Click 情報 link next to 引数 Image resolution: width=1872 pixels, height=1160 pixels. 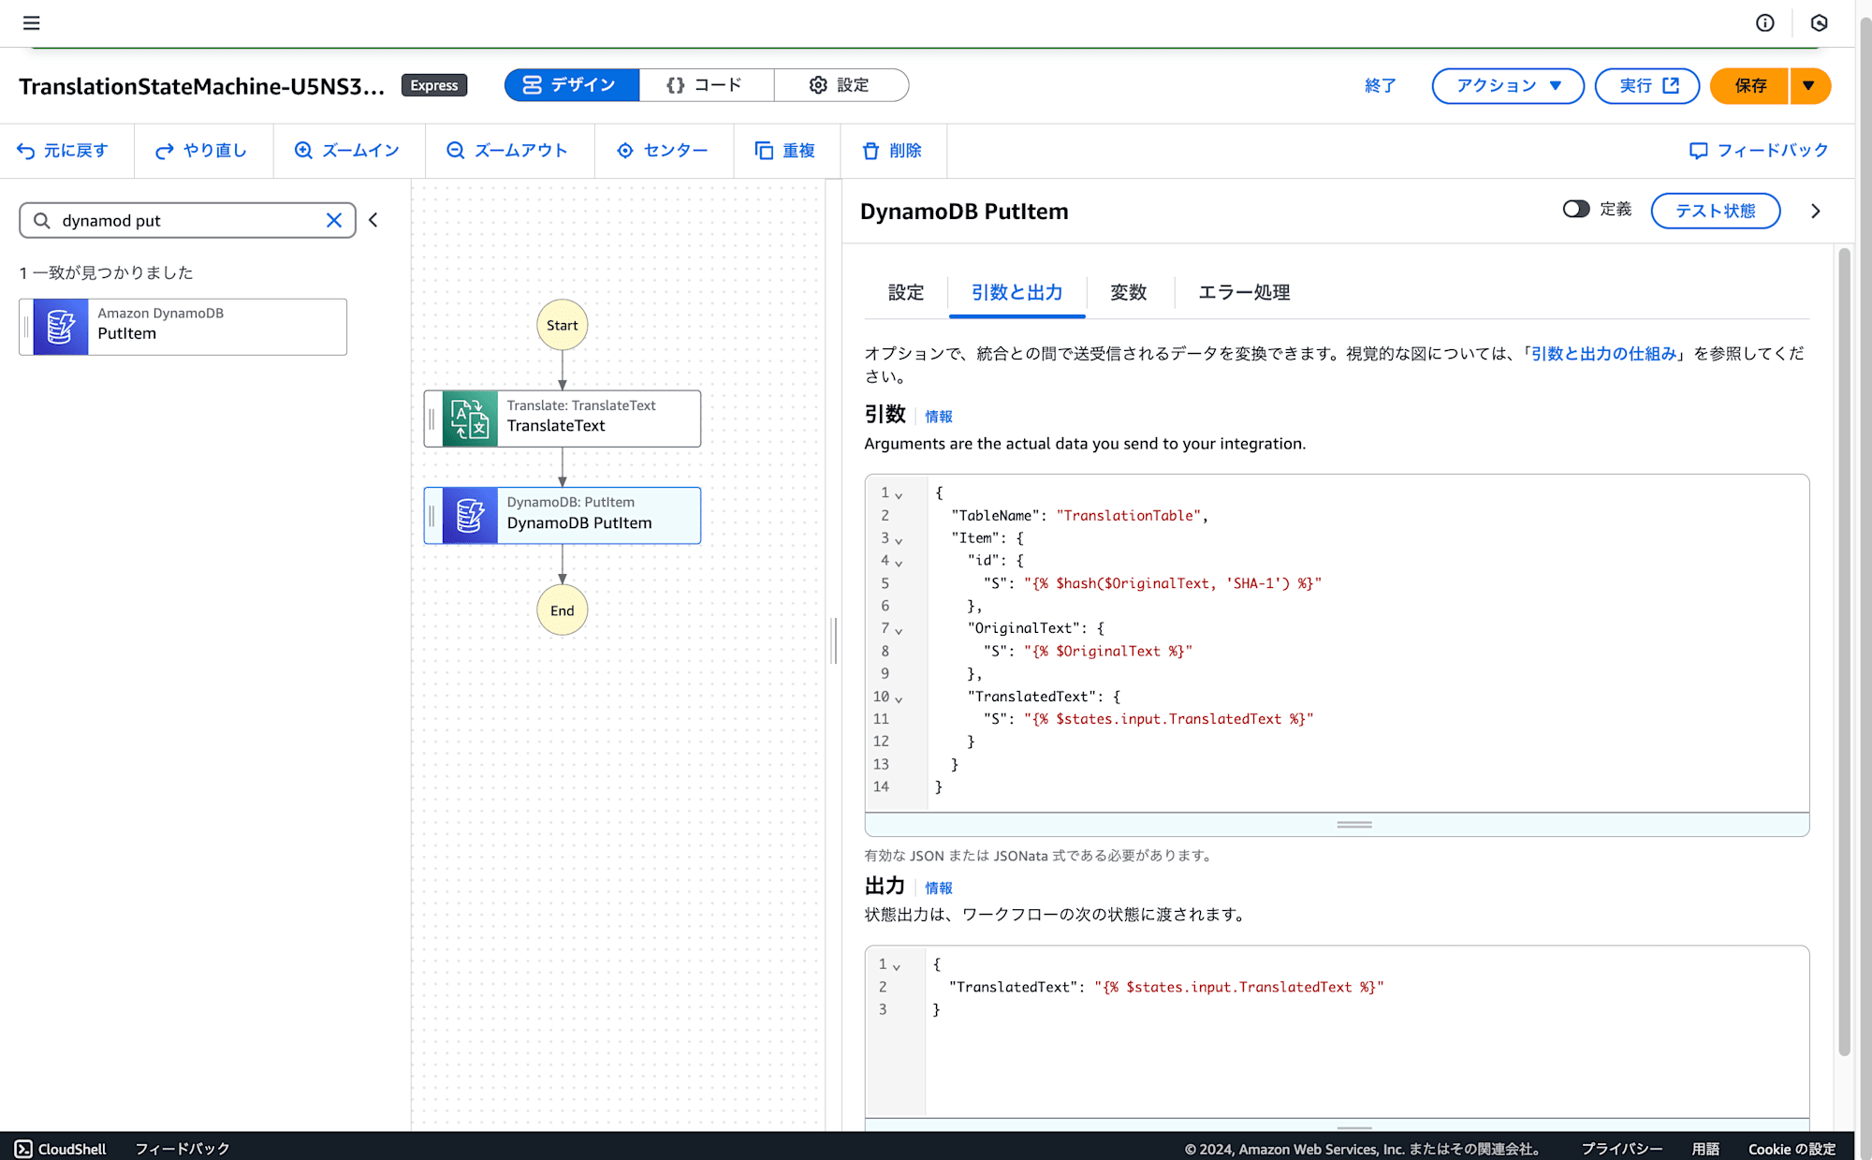tap(939, 417)
